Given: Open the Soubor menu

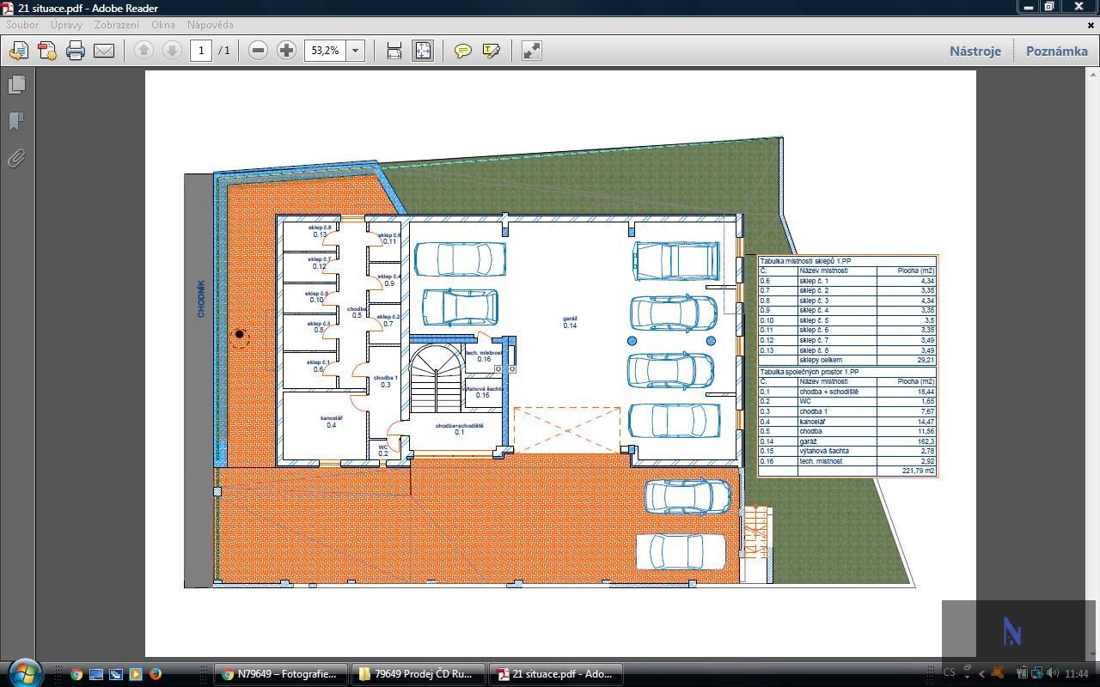Looking at the screenshot, I should click(22, 25).
